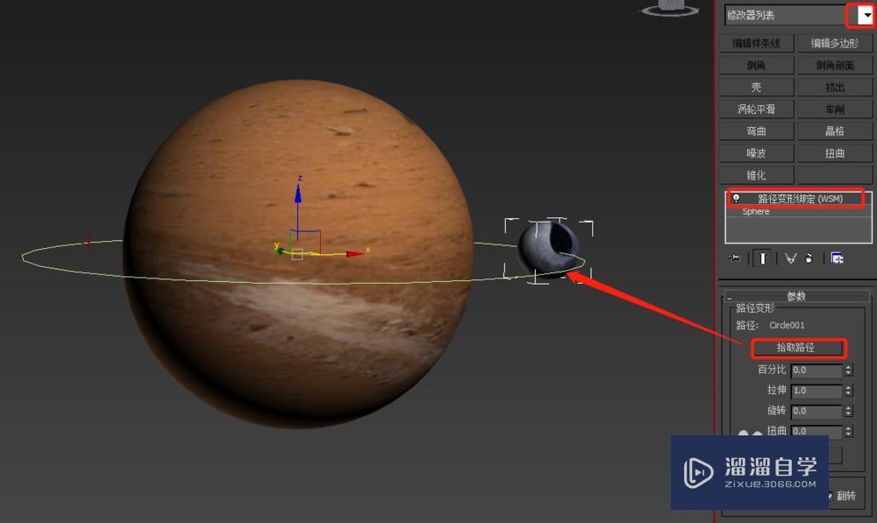Check the 翻转 flip checkbox
This screenshot has height=523, width=877.
pos(831,495)
